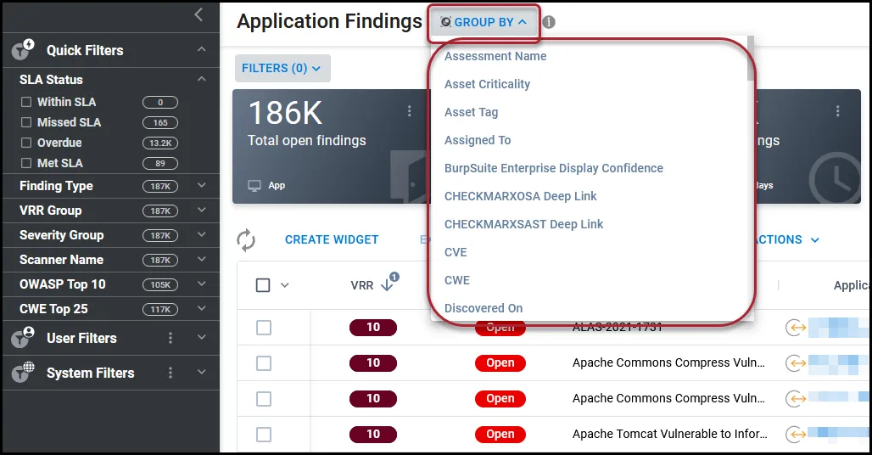Check the Overdue checkbox
The height and width of the screenshot is (455, 872).
(26, 143)
